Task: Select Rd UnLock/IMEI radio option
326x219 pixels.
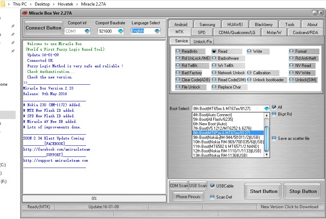Action: 193,58
